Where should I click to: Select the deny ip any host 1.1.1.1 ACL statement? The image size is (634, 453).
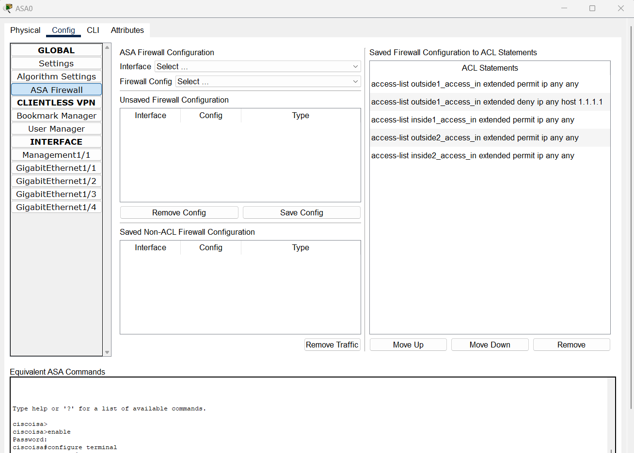(486, 102)
